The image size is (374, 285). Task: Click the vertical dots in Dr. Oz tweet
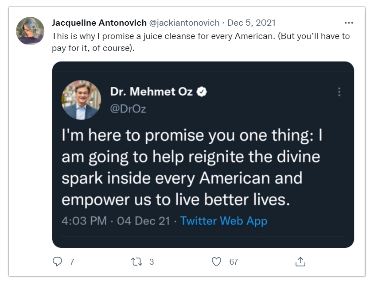339,92
